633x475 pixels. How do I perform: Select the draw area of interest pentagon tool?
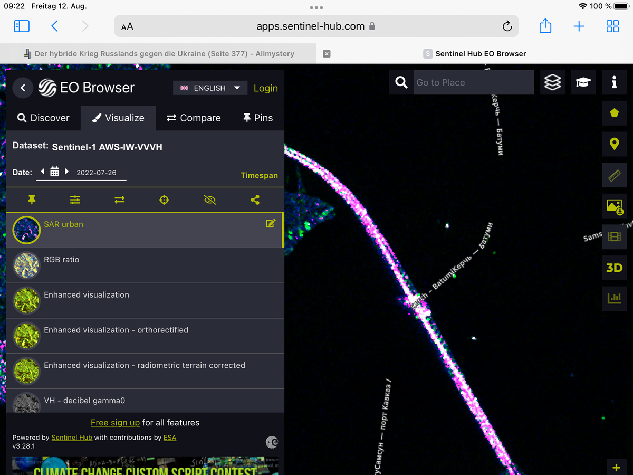614,113
